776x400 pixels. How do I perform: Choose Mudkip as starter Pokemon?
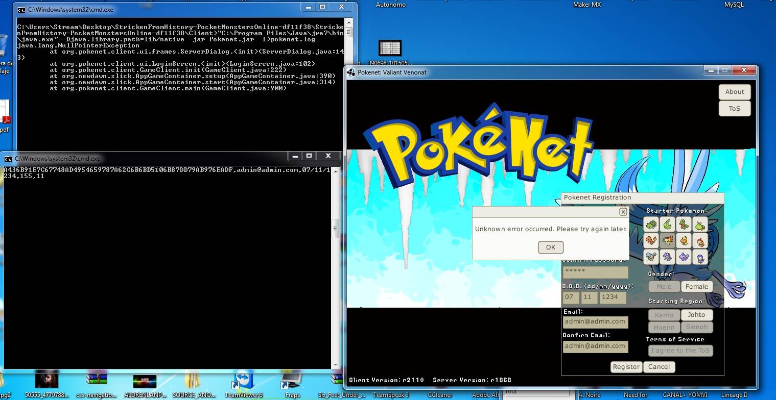pyautogui.click(x=684, y=256)
